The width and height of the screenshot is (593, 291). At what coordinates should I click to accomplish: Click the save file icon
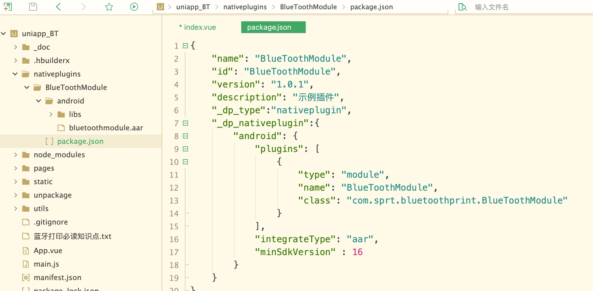click(33, 7)
